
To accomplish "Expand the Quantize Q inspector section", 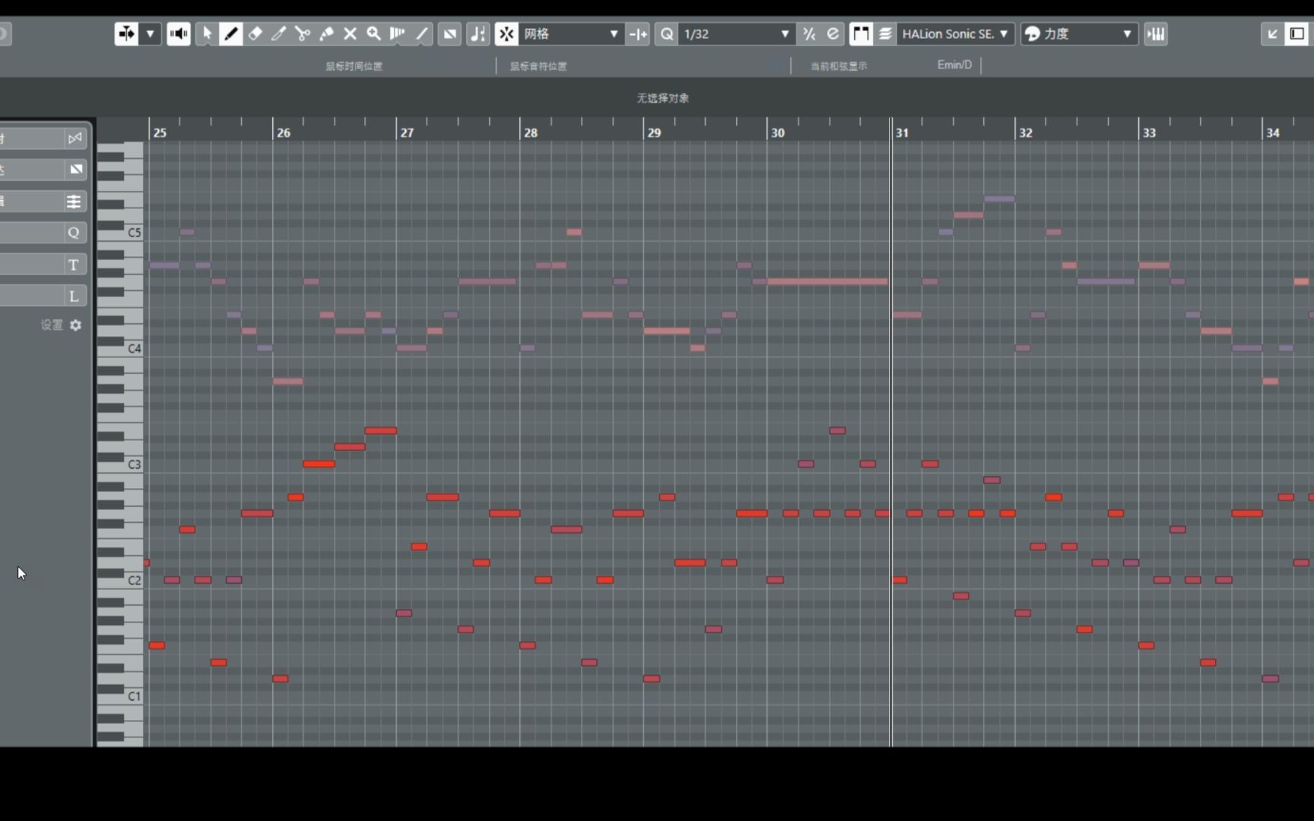I will pos(74,233).
